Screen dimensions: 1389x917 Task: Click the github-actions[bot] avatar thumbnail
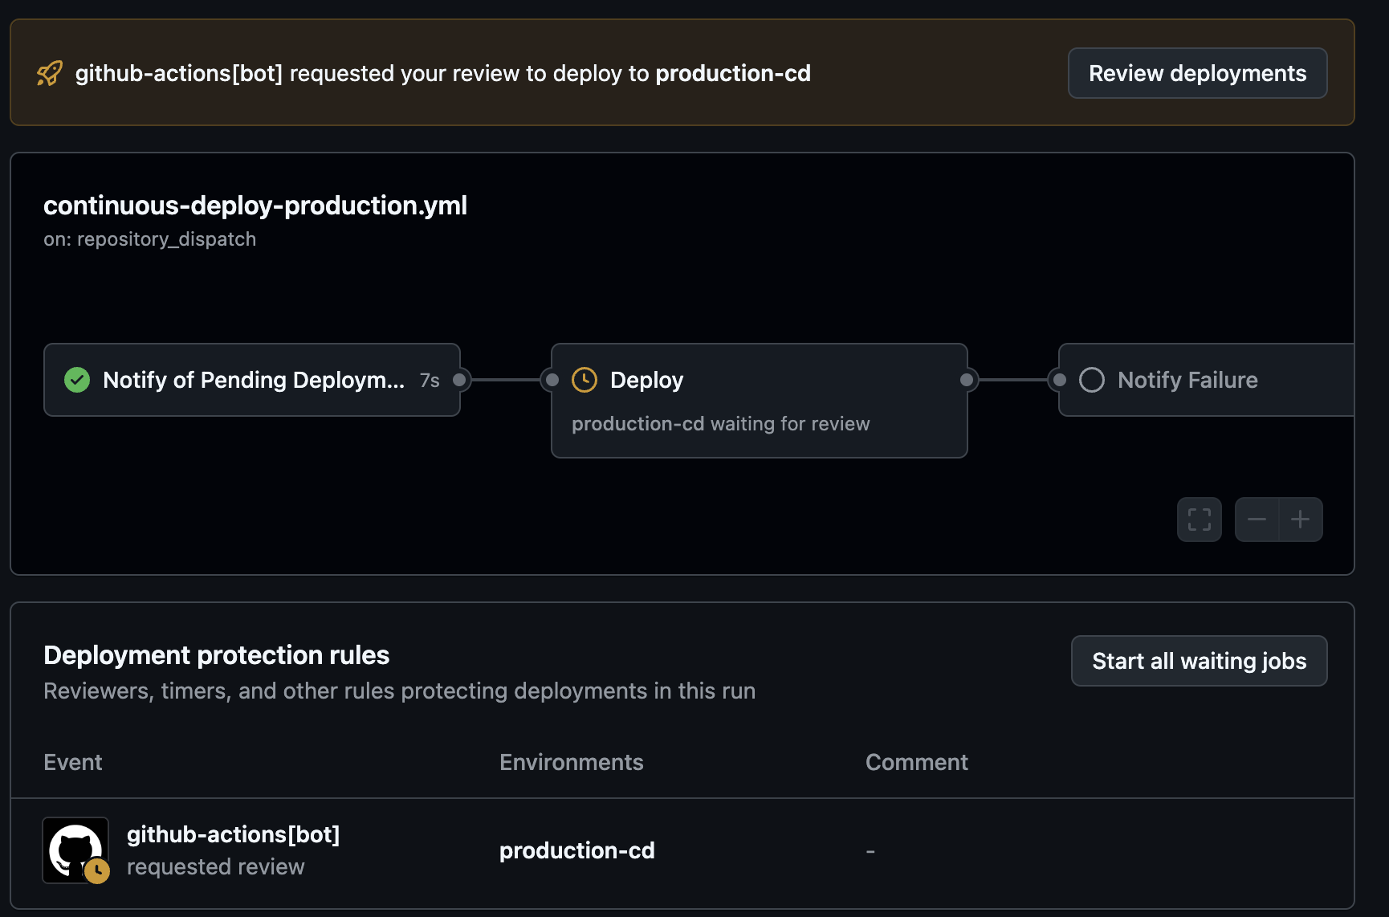75,850
